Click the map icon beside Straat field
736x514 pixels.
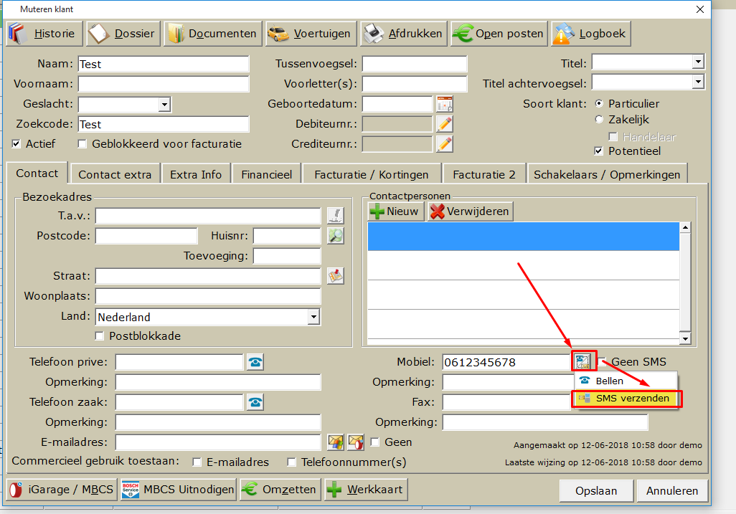336,276
